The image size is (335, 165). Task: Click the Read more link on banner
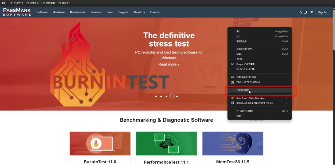click(x=169, y=64)
